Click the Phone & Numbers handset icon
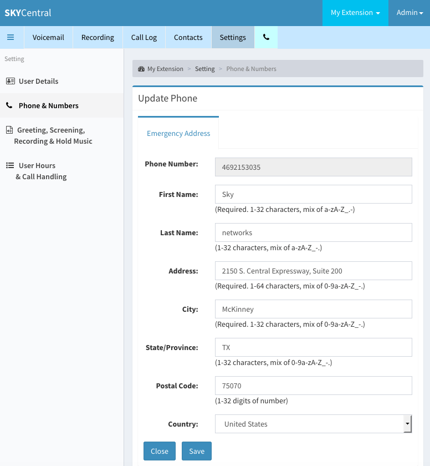This screenshot has height=466, width=430. pyautogui.click(x=9, y=105)
